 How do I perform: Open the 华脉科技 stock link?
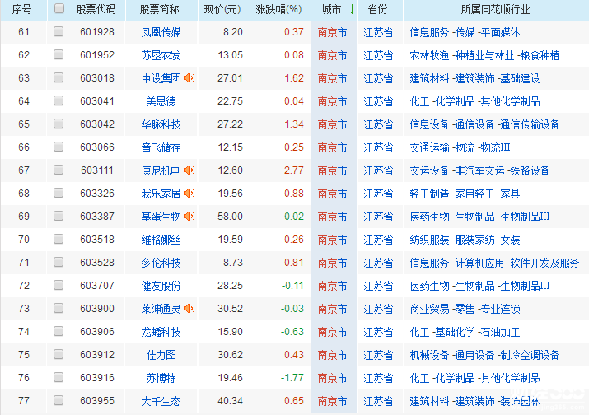[161, 124]
